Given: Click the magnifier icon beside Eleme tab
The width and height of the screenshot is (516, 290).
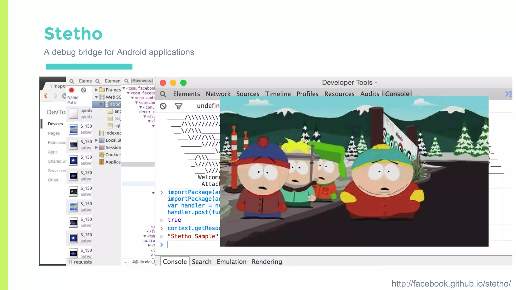Looking at the screenshot, I should click(72, 81).
